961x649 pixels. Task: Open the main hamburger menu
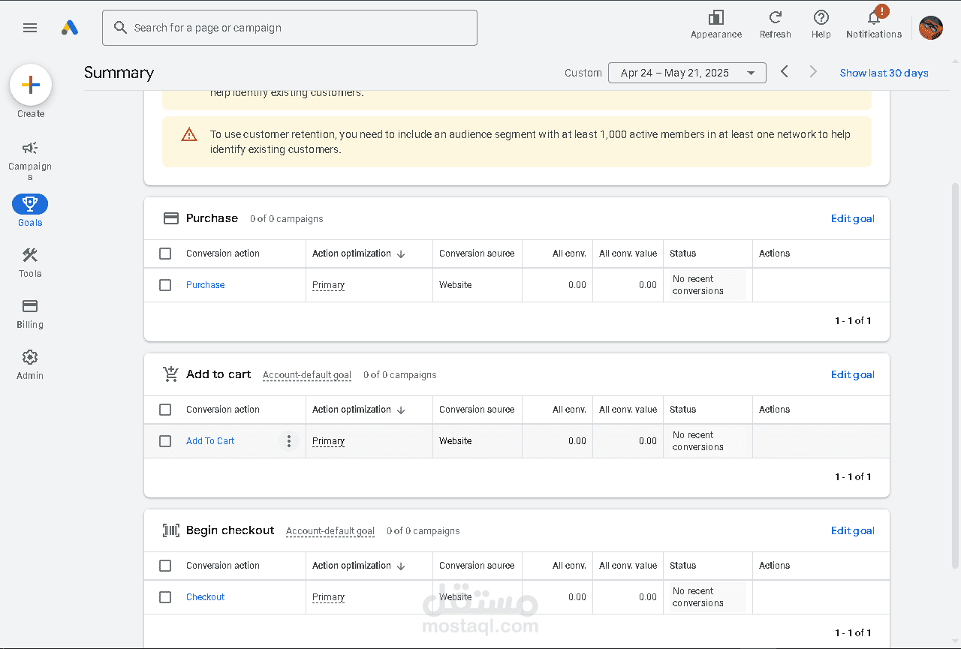pos(30,28)
